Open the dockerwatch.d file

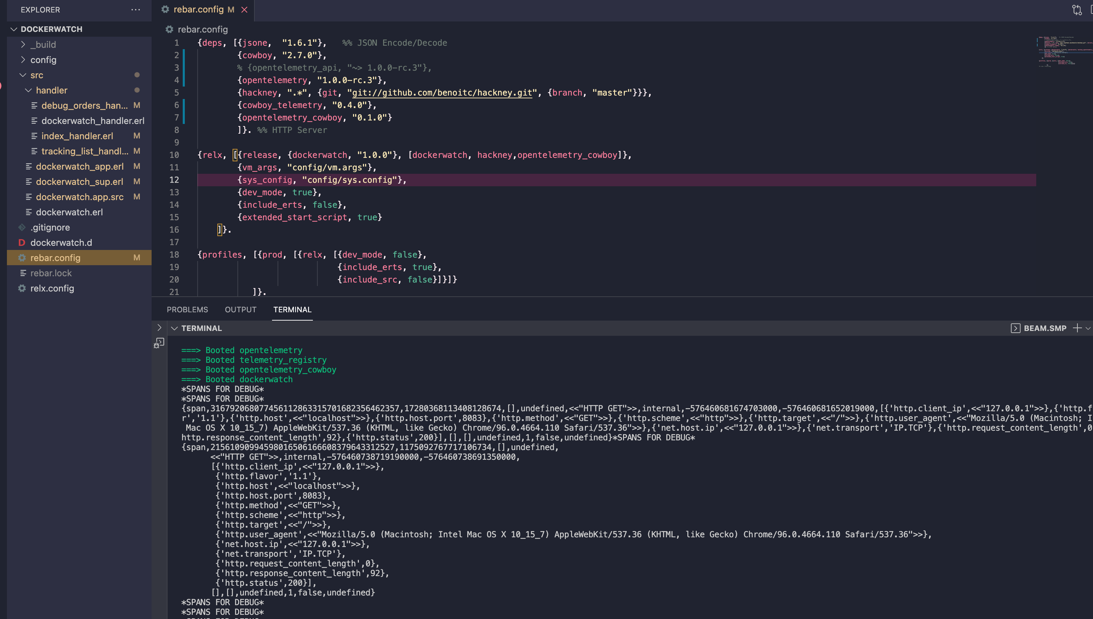(x=61, y=242)
